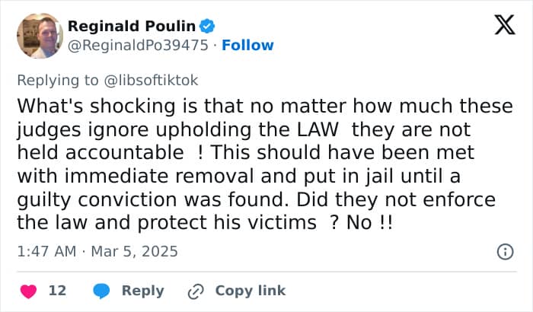Image resolution: width=533 pixels, height=312 pixels.
Task: Click the tweet line starting 'What's shocking'
Action: click(265, 106)
